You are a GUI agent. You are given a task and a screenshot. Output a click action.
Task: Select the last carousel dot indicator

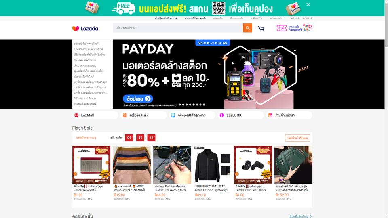(x=204, y=105)
